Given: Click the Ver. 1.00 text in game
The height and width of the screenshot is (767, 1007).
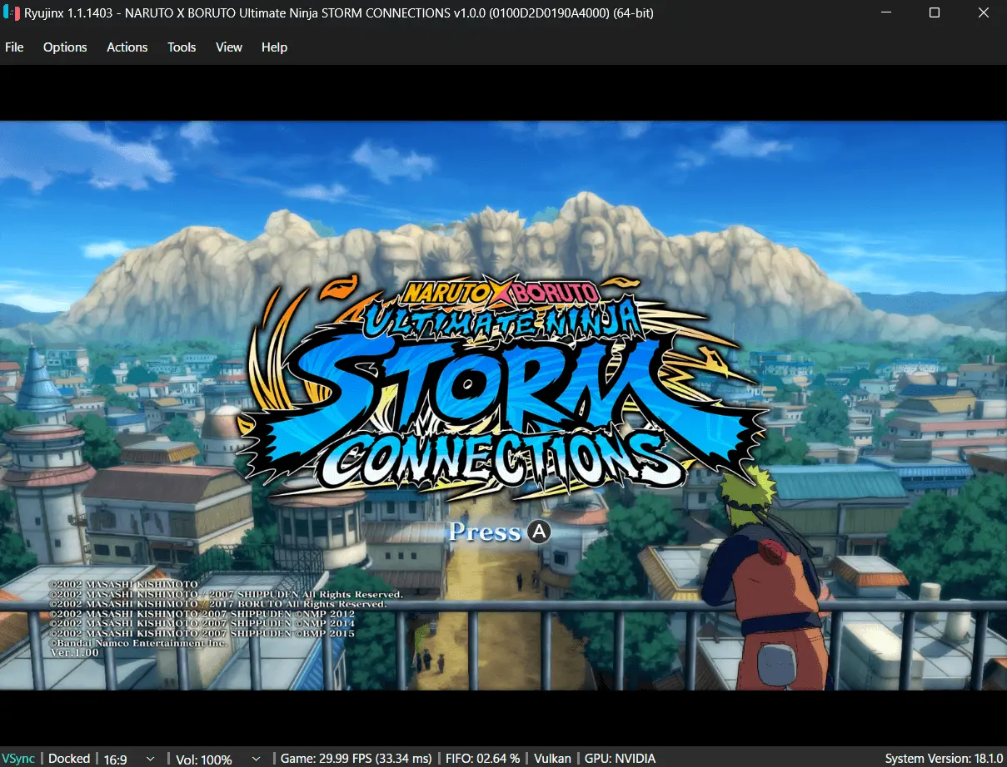Looking at the screenshot, I should pos(74,653).
